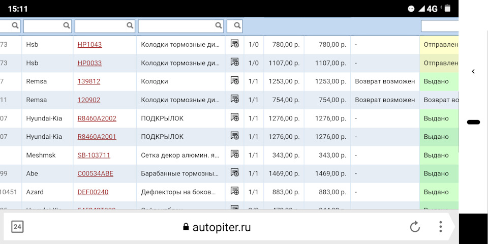Screen dimensions: 488x244
Task: Focus the description filter search field
Action: coord(176,25)
